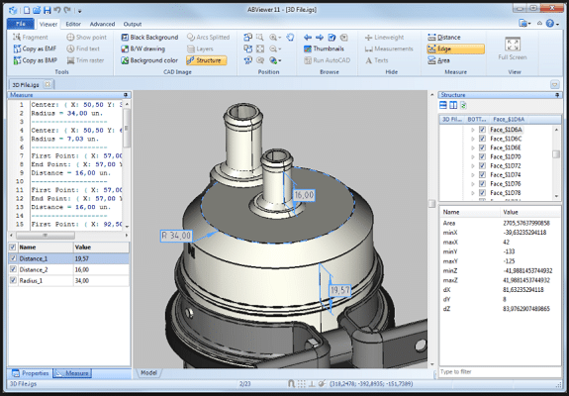Toggle B/W drawing mode
This screenshot has width=569, height=396.
142,49
